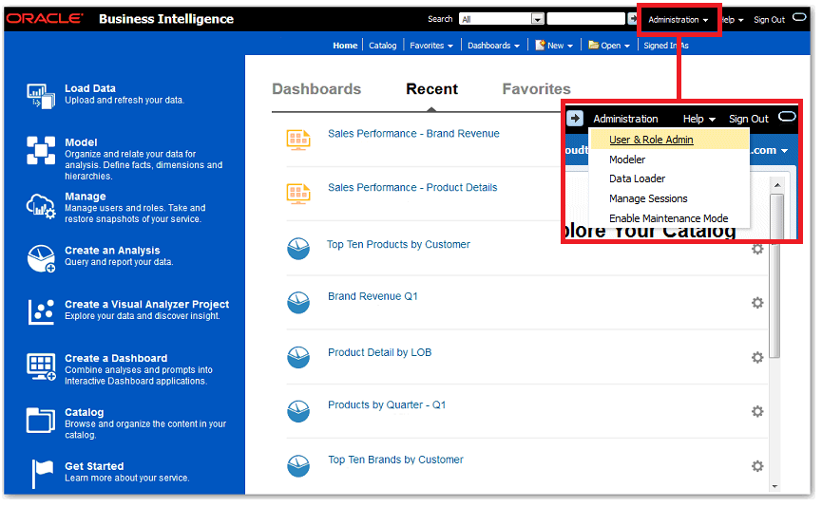Click analysis icon beside Top Ten Brands by Customer
This screenshot has width=822, height=507.
(x=298, y=466)
